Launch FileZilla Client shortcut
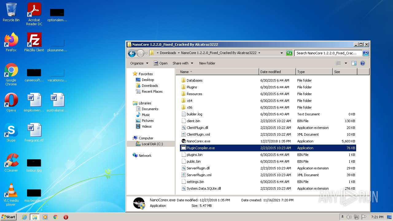 (x=34, y=42)
